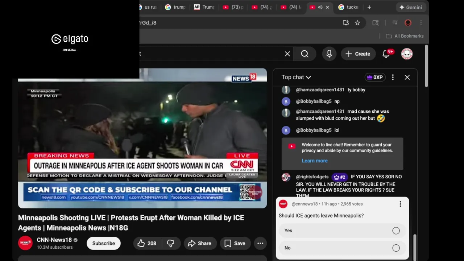464x261 pixels.
Task: Mute the playing tab via speaker icon
Action: click(x=320, y=7)
